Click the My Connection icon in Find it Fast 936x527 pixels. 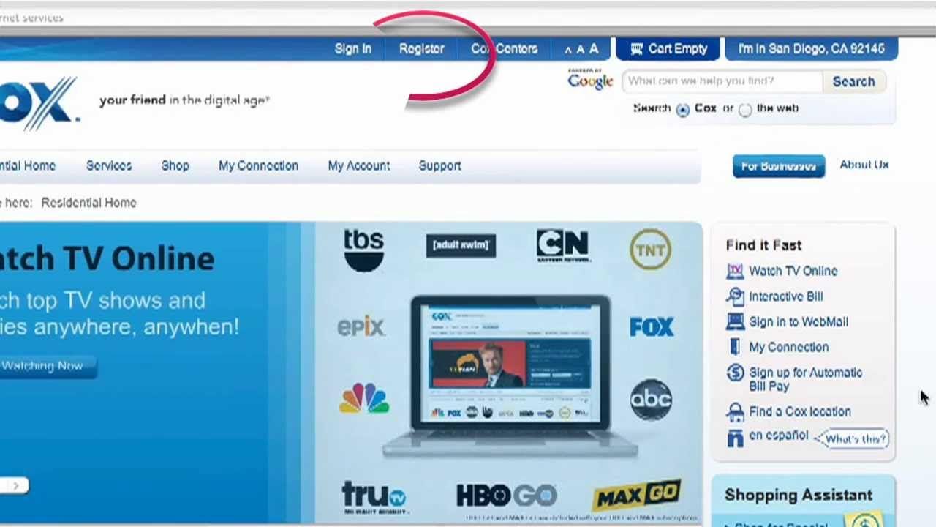pyautogui.click(x=735, y=347)
